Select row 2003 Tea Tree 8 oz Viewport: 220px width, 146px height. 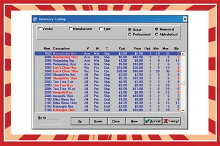(108, 85)
